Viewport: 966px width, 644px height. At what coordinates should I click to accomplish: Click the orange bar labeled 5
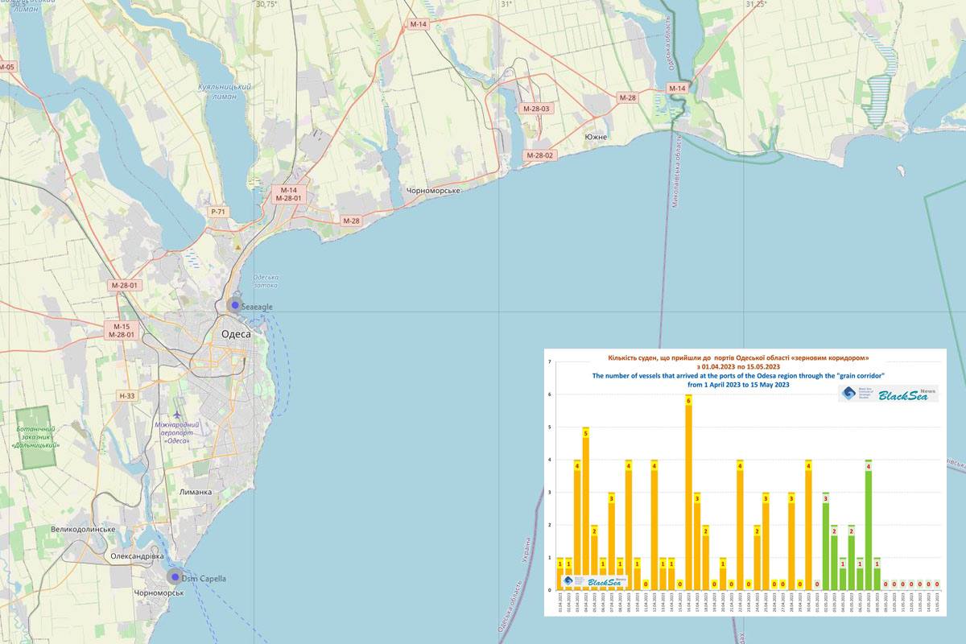pyautogui.click(x=585, y=509)
